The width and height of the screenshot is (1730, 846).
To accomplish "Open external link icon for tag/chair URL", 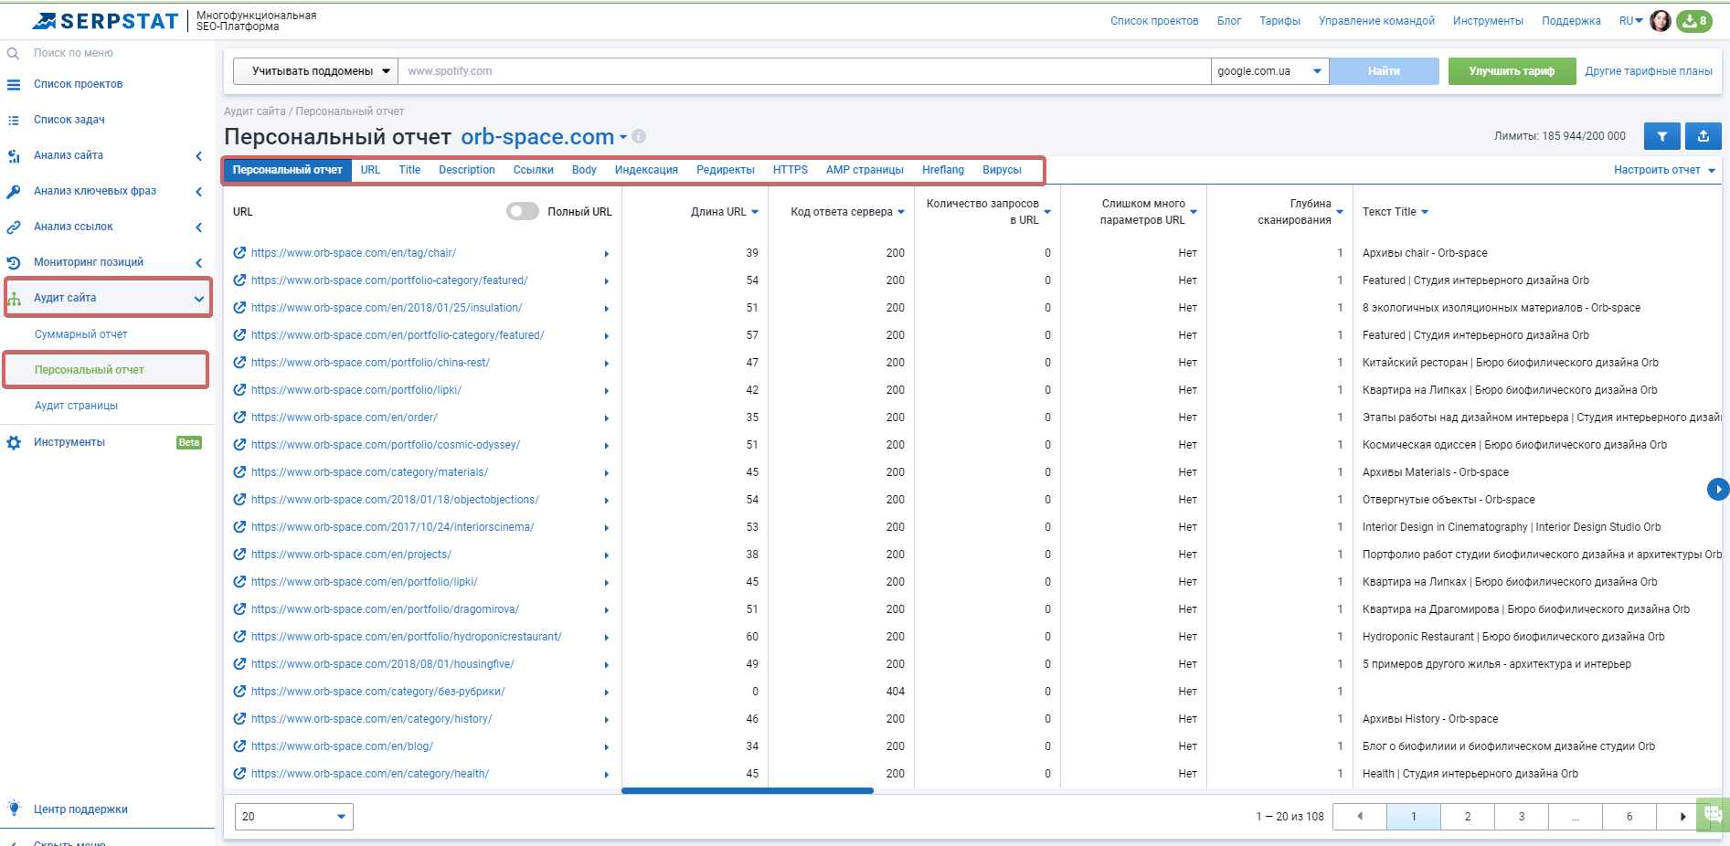I will pyautogui.click(x=239, y=253).
